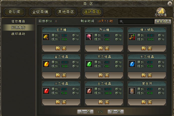Select the 木之结晶 green crystal icon

click(x=89, y=64)
